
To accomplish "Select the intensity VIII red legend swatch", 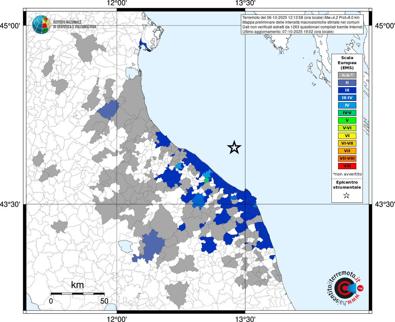I will pyautogui.click(x=347, y=166).
